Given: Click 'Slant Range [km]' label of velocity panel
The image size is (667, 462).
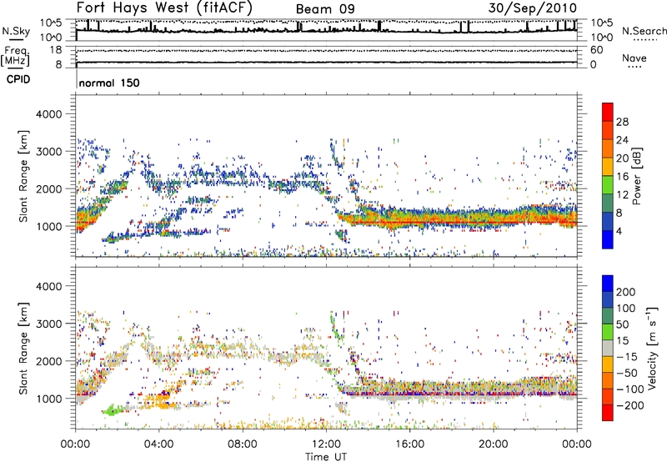Looking at the screenshot, I should 23,349.
